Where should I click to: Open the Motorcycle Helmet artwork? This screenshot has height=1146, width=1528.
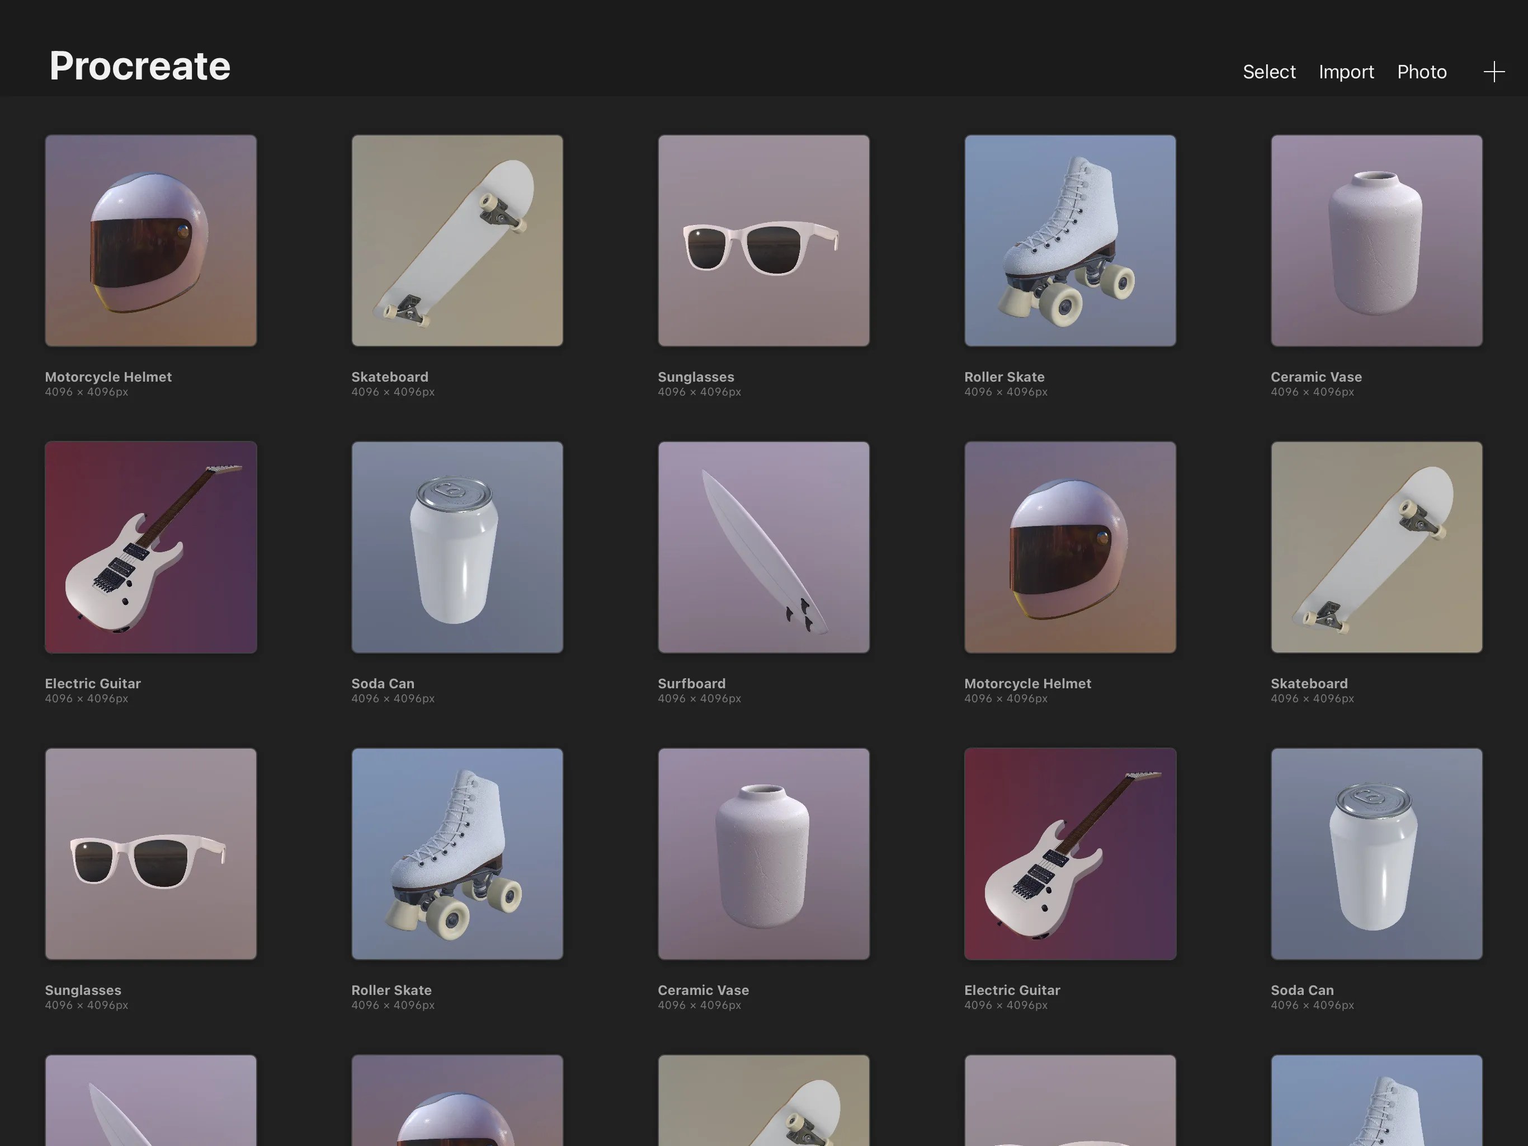coord(150,240)
